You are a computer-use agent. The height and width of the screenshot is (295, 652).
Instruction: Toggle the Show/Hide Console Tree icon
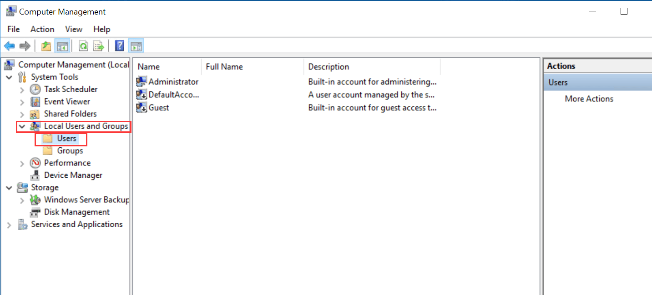click(62, 45)
